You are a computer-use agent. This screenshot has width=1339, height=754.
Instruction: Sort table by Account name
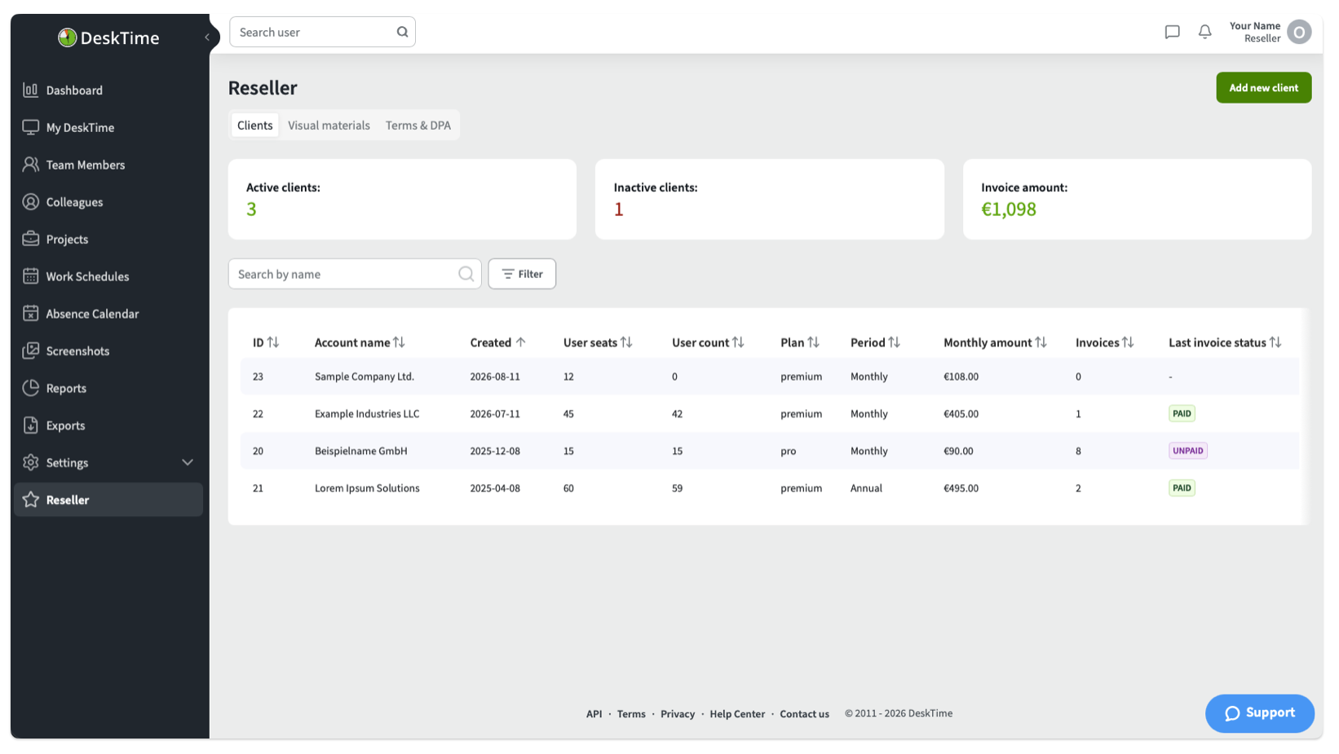[x=360, y=342]
